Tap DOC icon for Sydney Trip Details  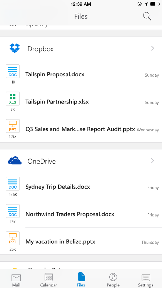pyautogui.click(x=13, y=184)
